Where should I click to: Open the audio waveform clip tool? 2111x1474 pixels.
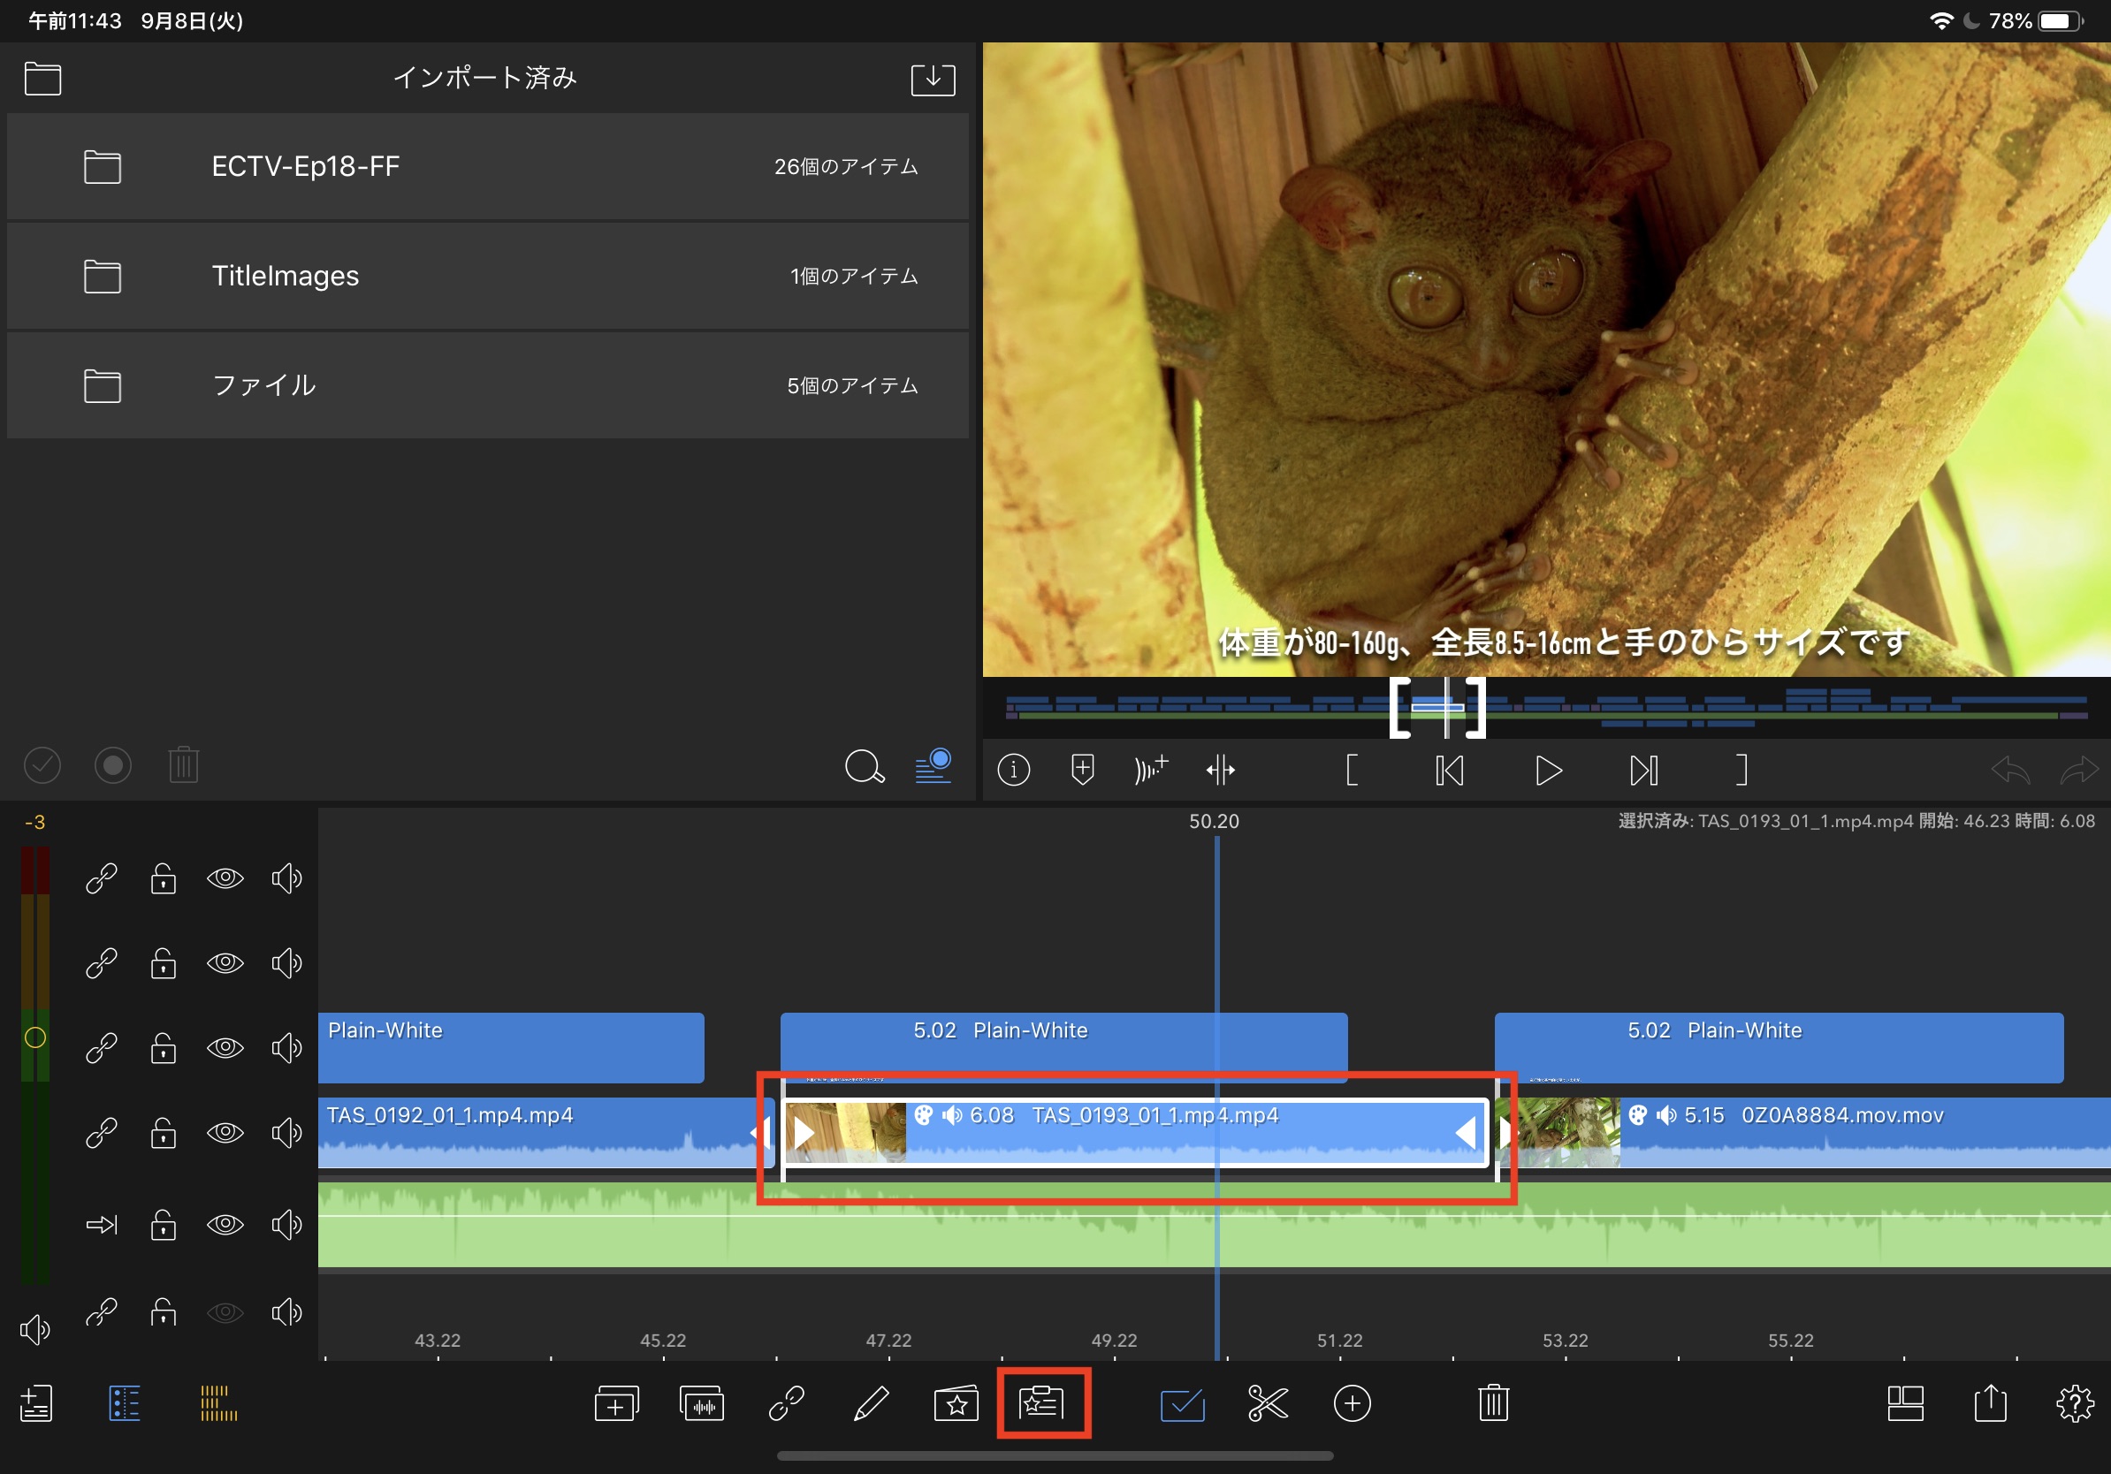tap(702, 1403)
